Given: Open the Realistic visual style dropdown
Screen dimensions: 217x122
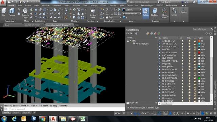Looking at the screenshot, I should tap(132, 10).
